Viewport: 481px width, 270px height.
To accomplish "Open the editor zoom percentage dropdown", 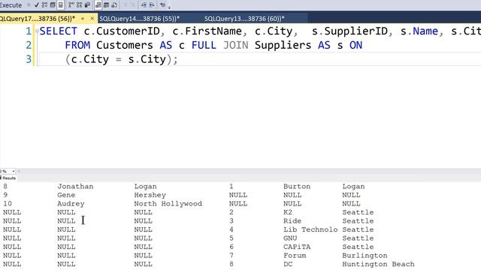I will tap(14, 171).
